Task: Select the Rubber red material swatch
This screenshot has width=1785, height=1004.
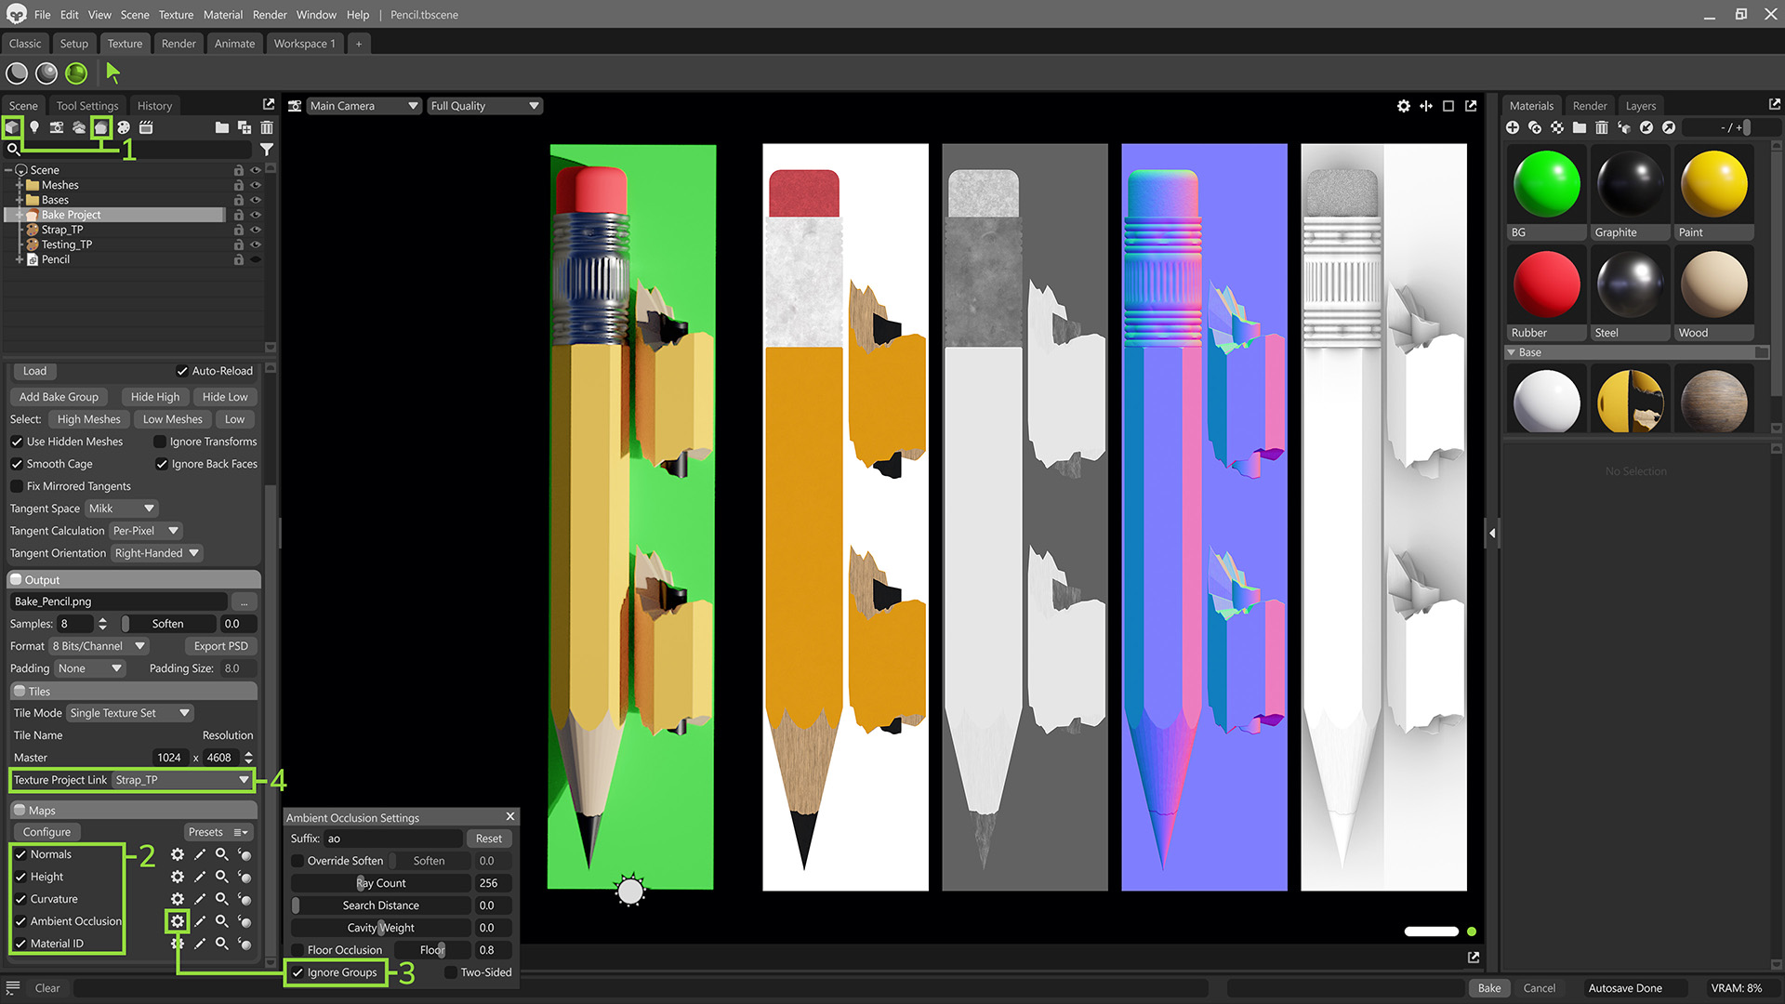Action: (x=1546, y=284)
